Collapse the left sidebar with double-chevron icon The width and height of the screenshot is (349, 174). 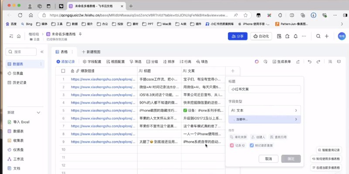pyautogui.click(x=42, y=52)
